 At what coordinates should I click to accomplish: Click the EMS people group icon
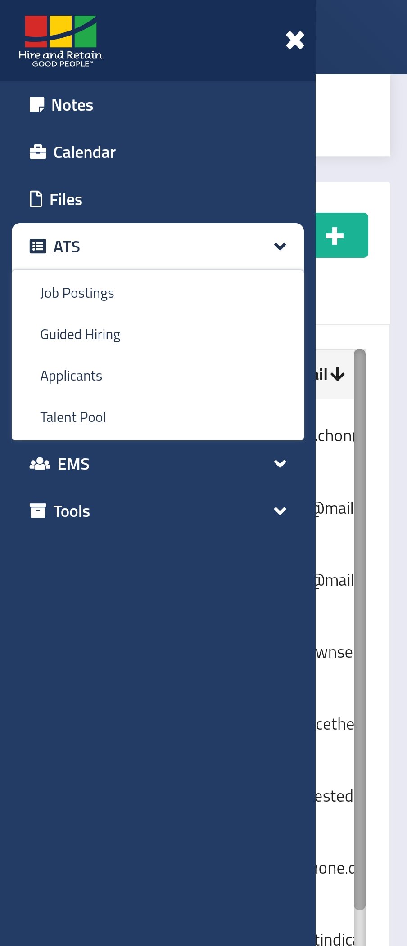(40, 464)
